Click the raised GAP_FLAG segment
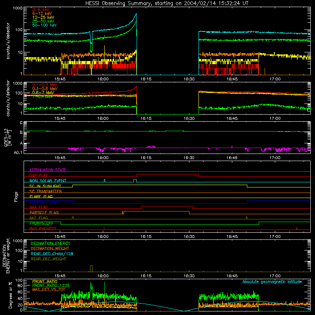The image size is (315, 315). 168,174
